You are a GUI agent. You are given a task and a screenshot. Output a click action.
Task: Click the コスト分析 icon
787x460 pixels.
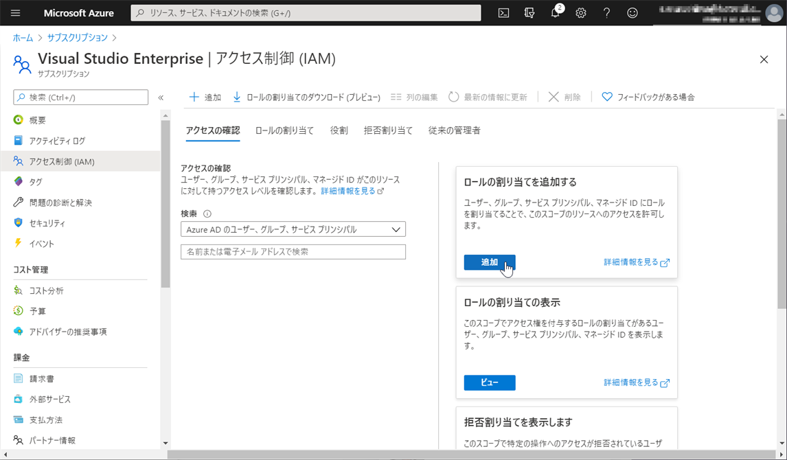tap(18, 290)
